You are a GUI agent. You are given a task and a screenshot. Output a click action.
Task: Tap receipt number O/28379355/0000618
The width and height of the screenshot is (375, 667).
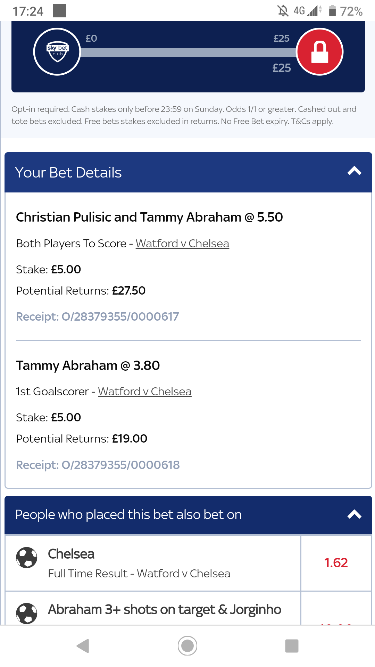98,465
